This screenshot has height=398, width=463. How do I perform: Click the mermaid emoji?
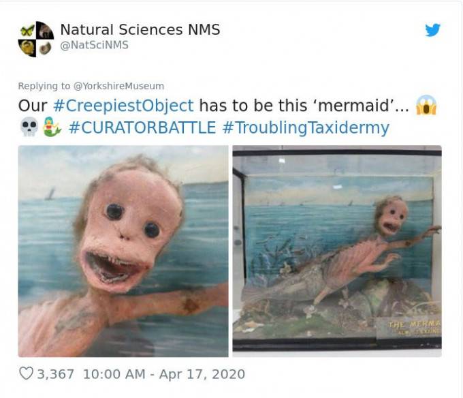(52, 127)
